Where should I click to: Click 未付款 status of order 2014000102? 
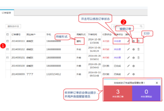pos(106,49)
